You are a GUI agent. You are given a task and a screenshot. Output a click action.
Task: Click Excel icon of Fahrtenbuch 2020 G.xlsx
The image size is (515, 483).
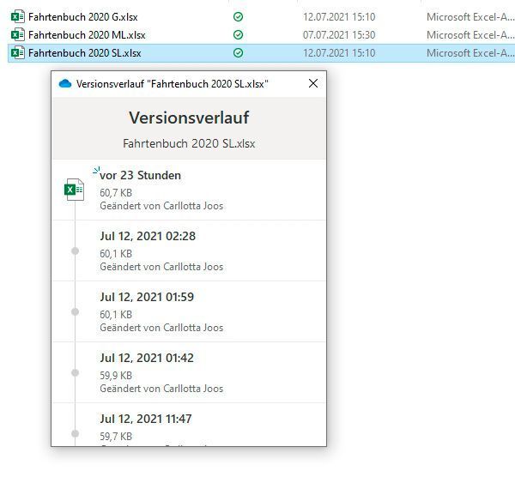pyautogui.click(x=18, y=16)
